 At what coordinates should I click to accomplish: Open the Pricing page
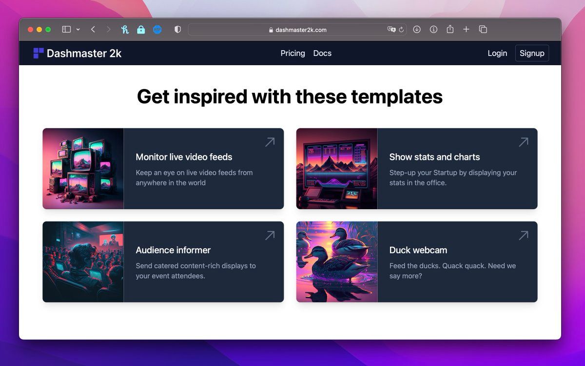pyautogui.click(x=292, y=54)
